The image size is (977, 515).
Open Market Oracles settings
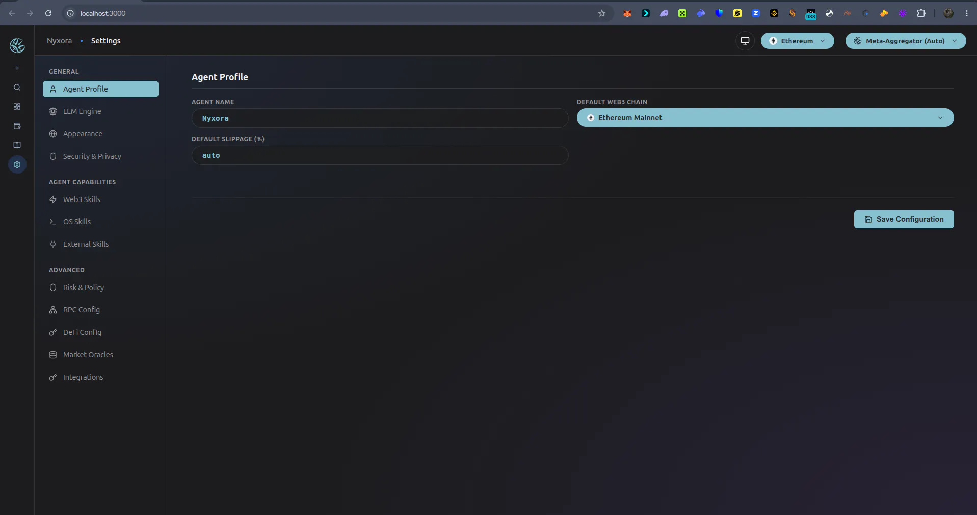[x=100, y=355]
